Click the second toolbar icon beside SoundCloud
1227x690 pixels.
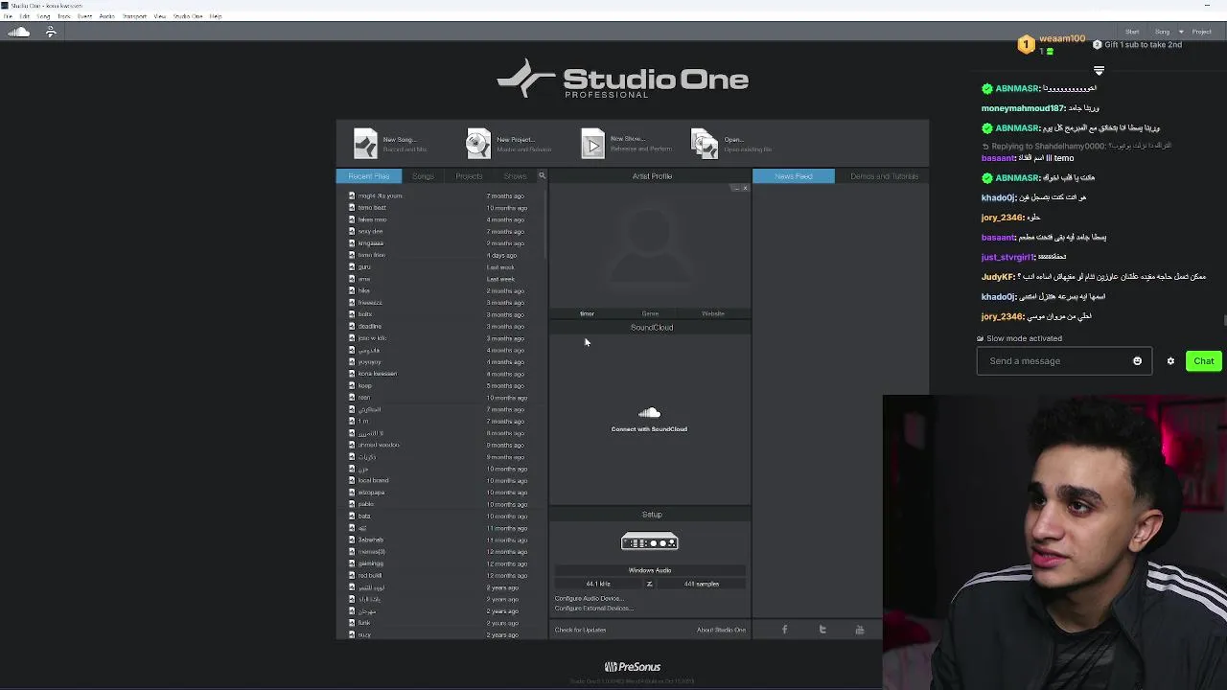pyautogui.click(x=51, y=32)
